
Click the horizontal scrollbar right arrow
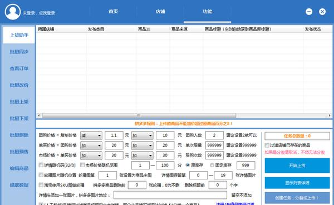pyautogui.click(x=330, y=116)
